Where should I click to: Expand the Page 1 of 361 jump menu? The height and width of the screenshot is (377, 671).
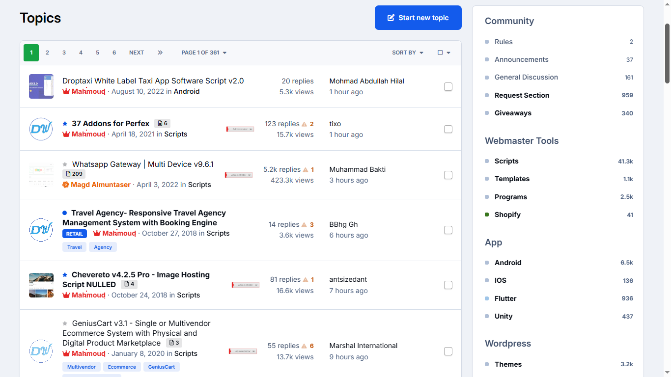(204, 53)
